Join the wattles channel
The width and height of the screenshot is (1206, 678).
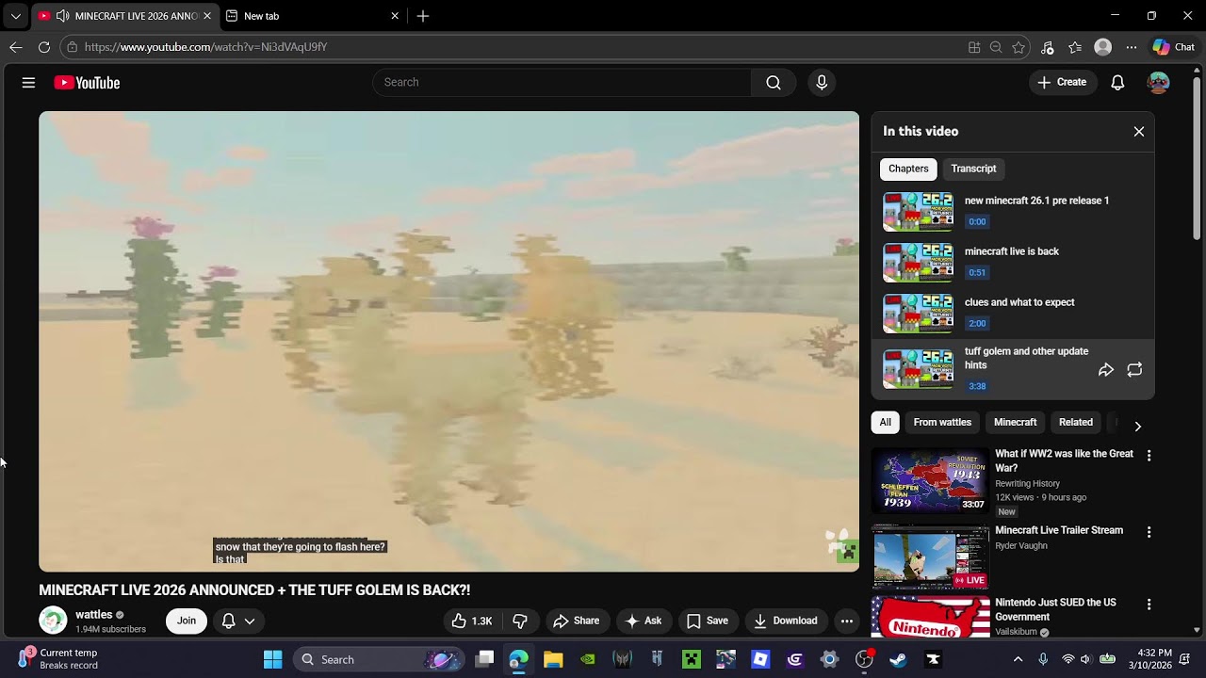pos(187,621)
